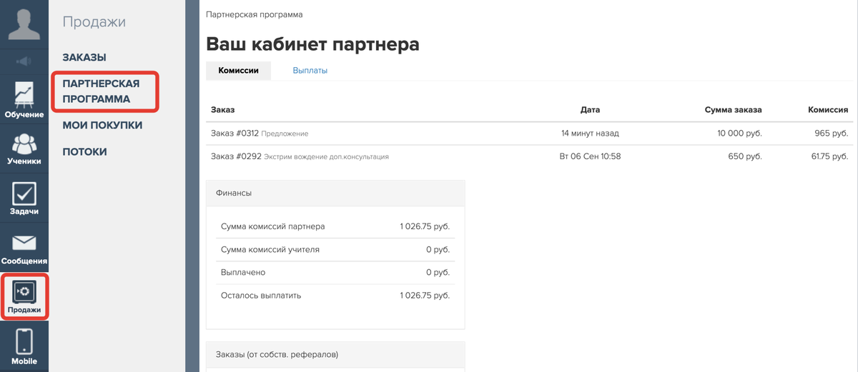Click the 'Ваш кабинет партнера' page title

click(x=312, y=44)
